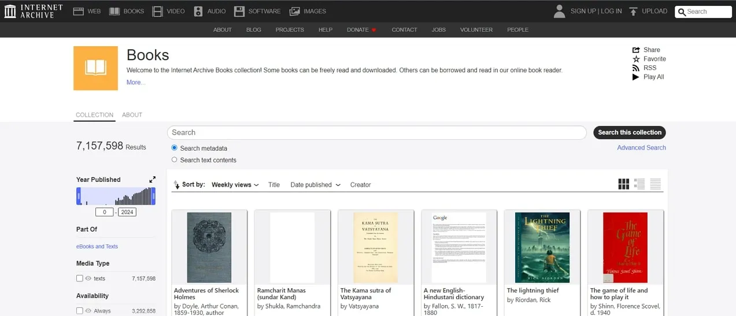Open the Video media icon
This screenshot has height=316, width=736.
click(157, 11)
